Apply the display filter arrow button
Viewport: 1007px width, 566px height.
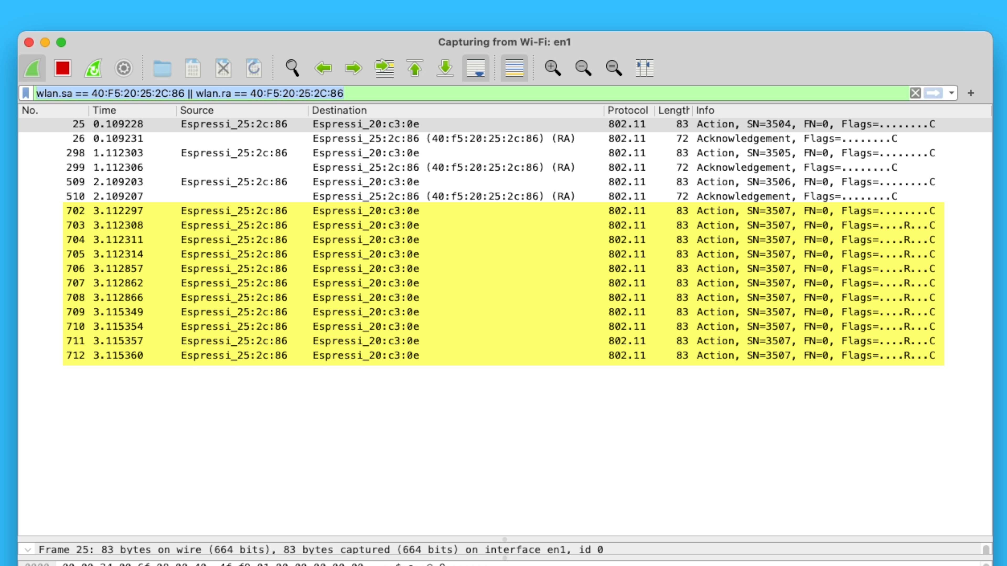tap(934, 93)
